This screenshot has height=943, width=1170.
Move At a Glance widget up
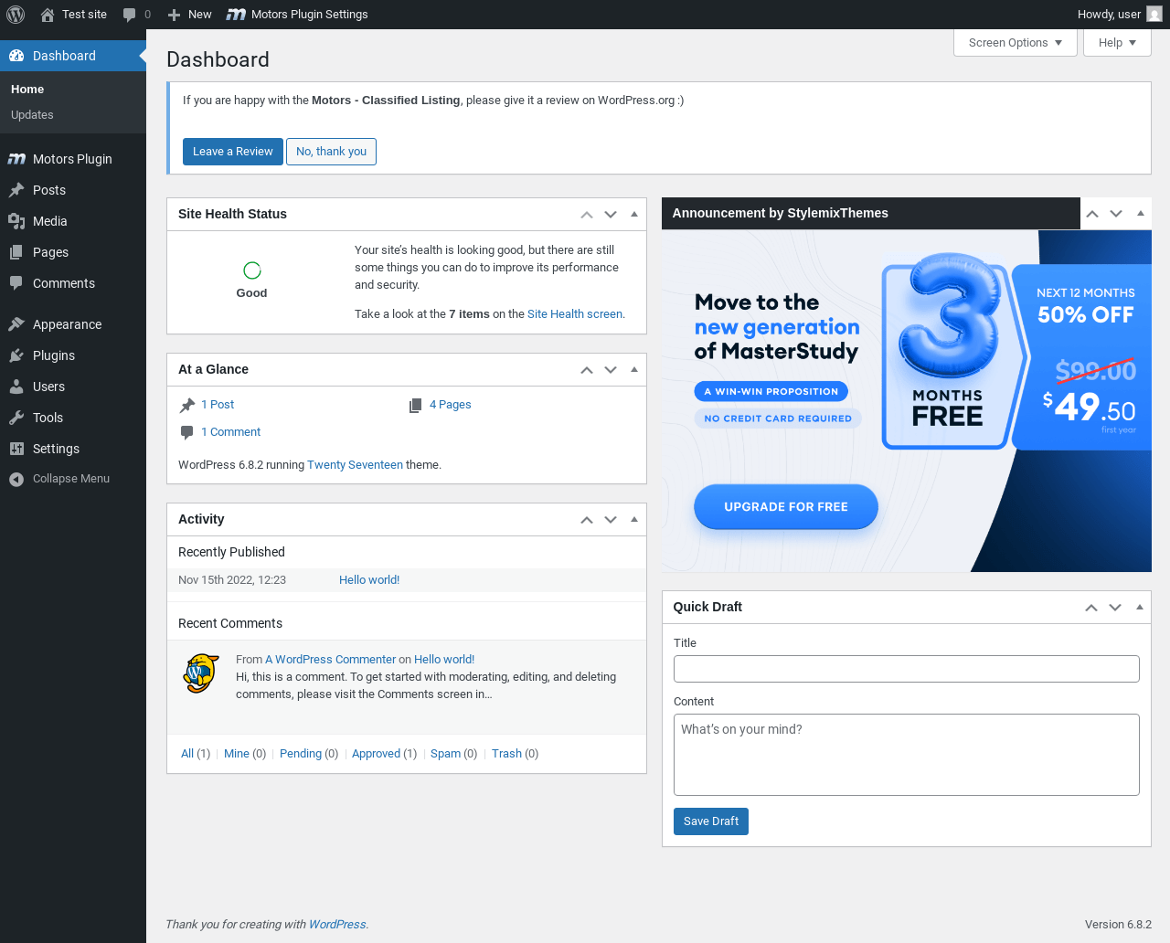587,370
